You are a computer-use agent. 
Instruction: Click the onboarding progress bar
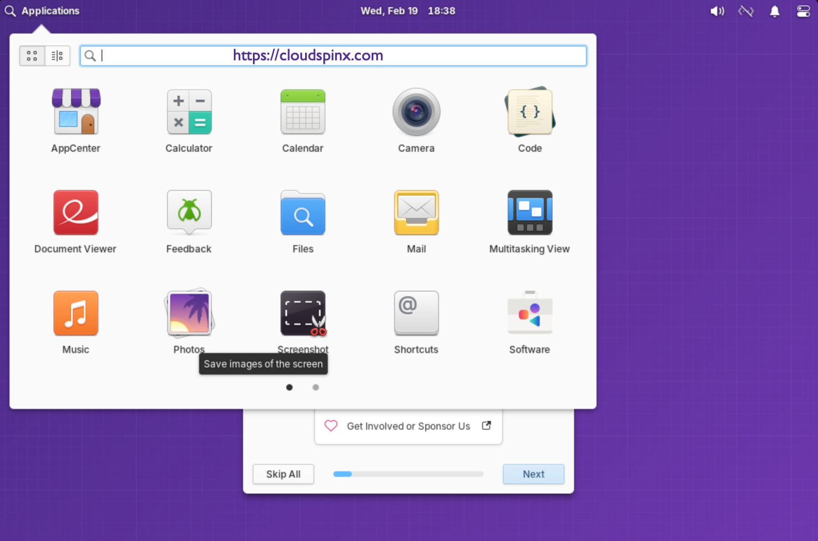coord(408,474)
